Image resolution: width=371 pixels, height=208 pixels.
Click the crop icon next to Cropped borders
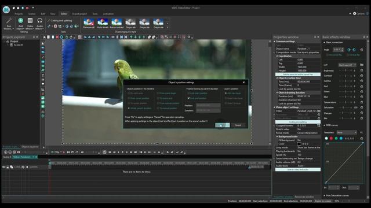318,126
